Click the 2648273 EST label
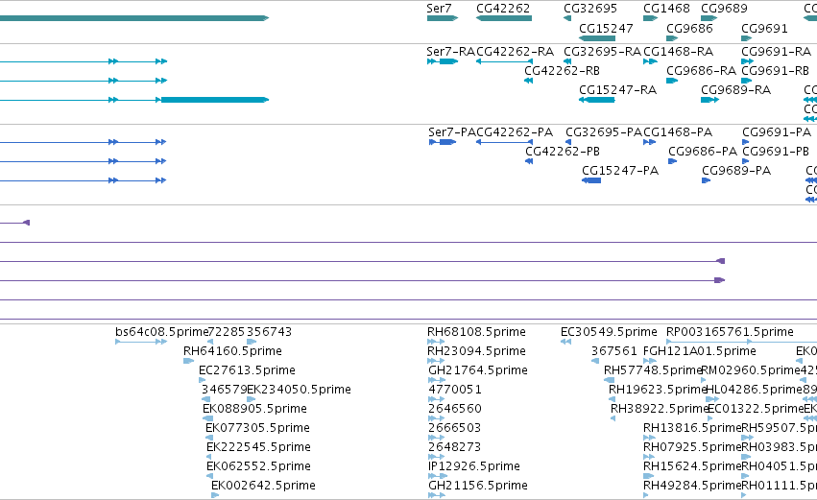The height and width of the screenshot is (500, 817). pyautogui.click(x=454, y=447)
